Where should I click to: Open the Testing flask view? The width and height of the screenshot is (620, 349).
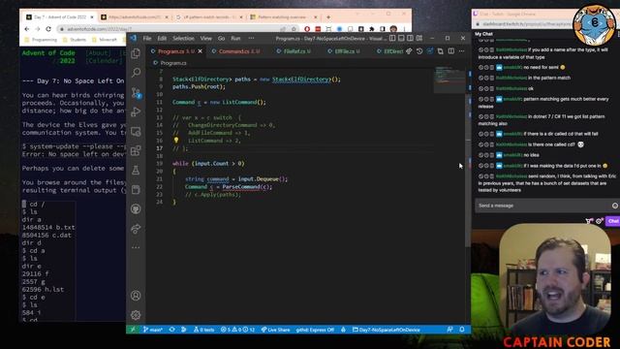[136, 171]
